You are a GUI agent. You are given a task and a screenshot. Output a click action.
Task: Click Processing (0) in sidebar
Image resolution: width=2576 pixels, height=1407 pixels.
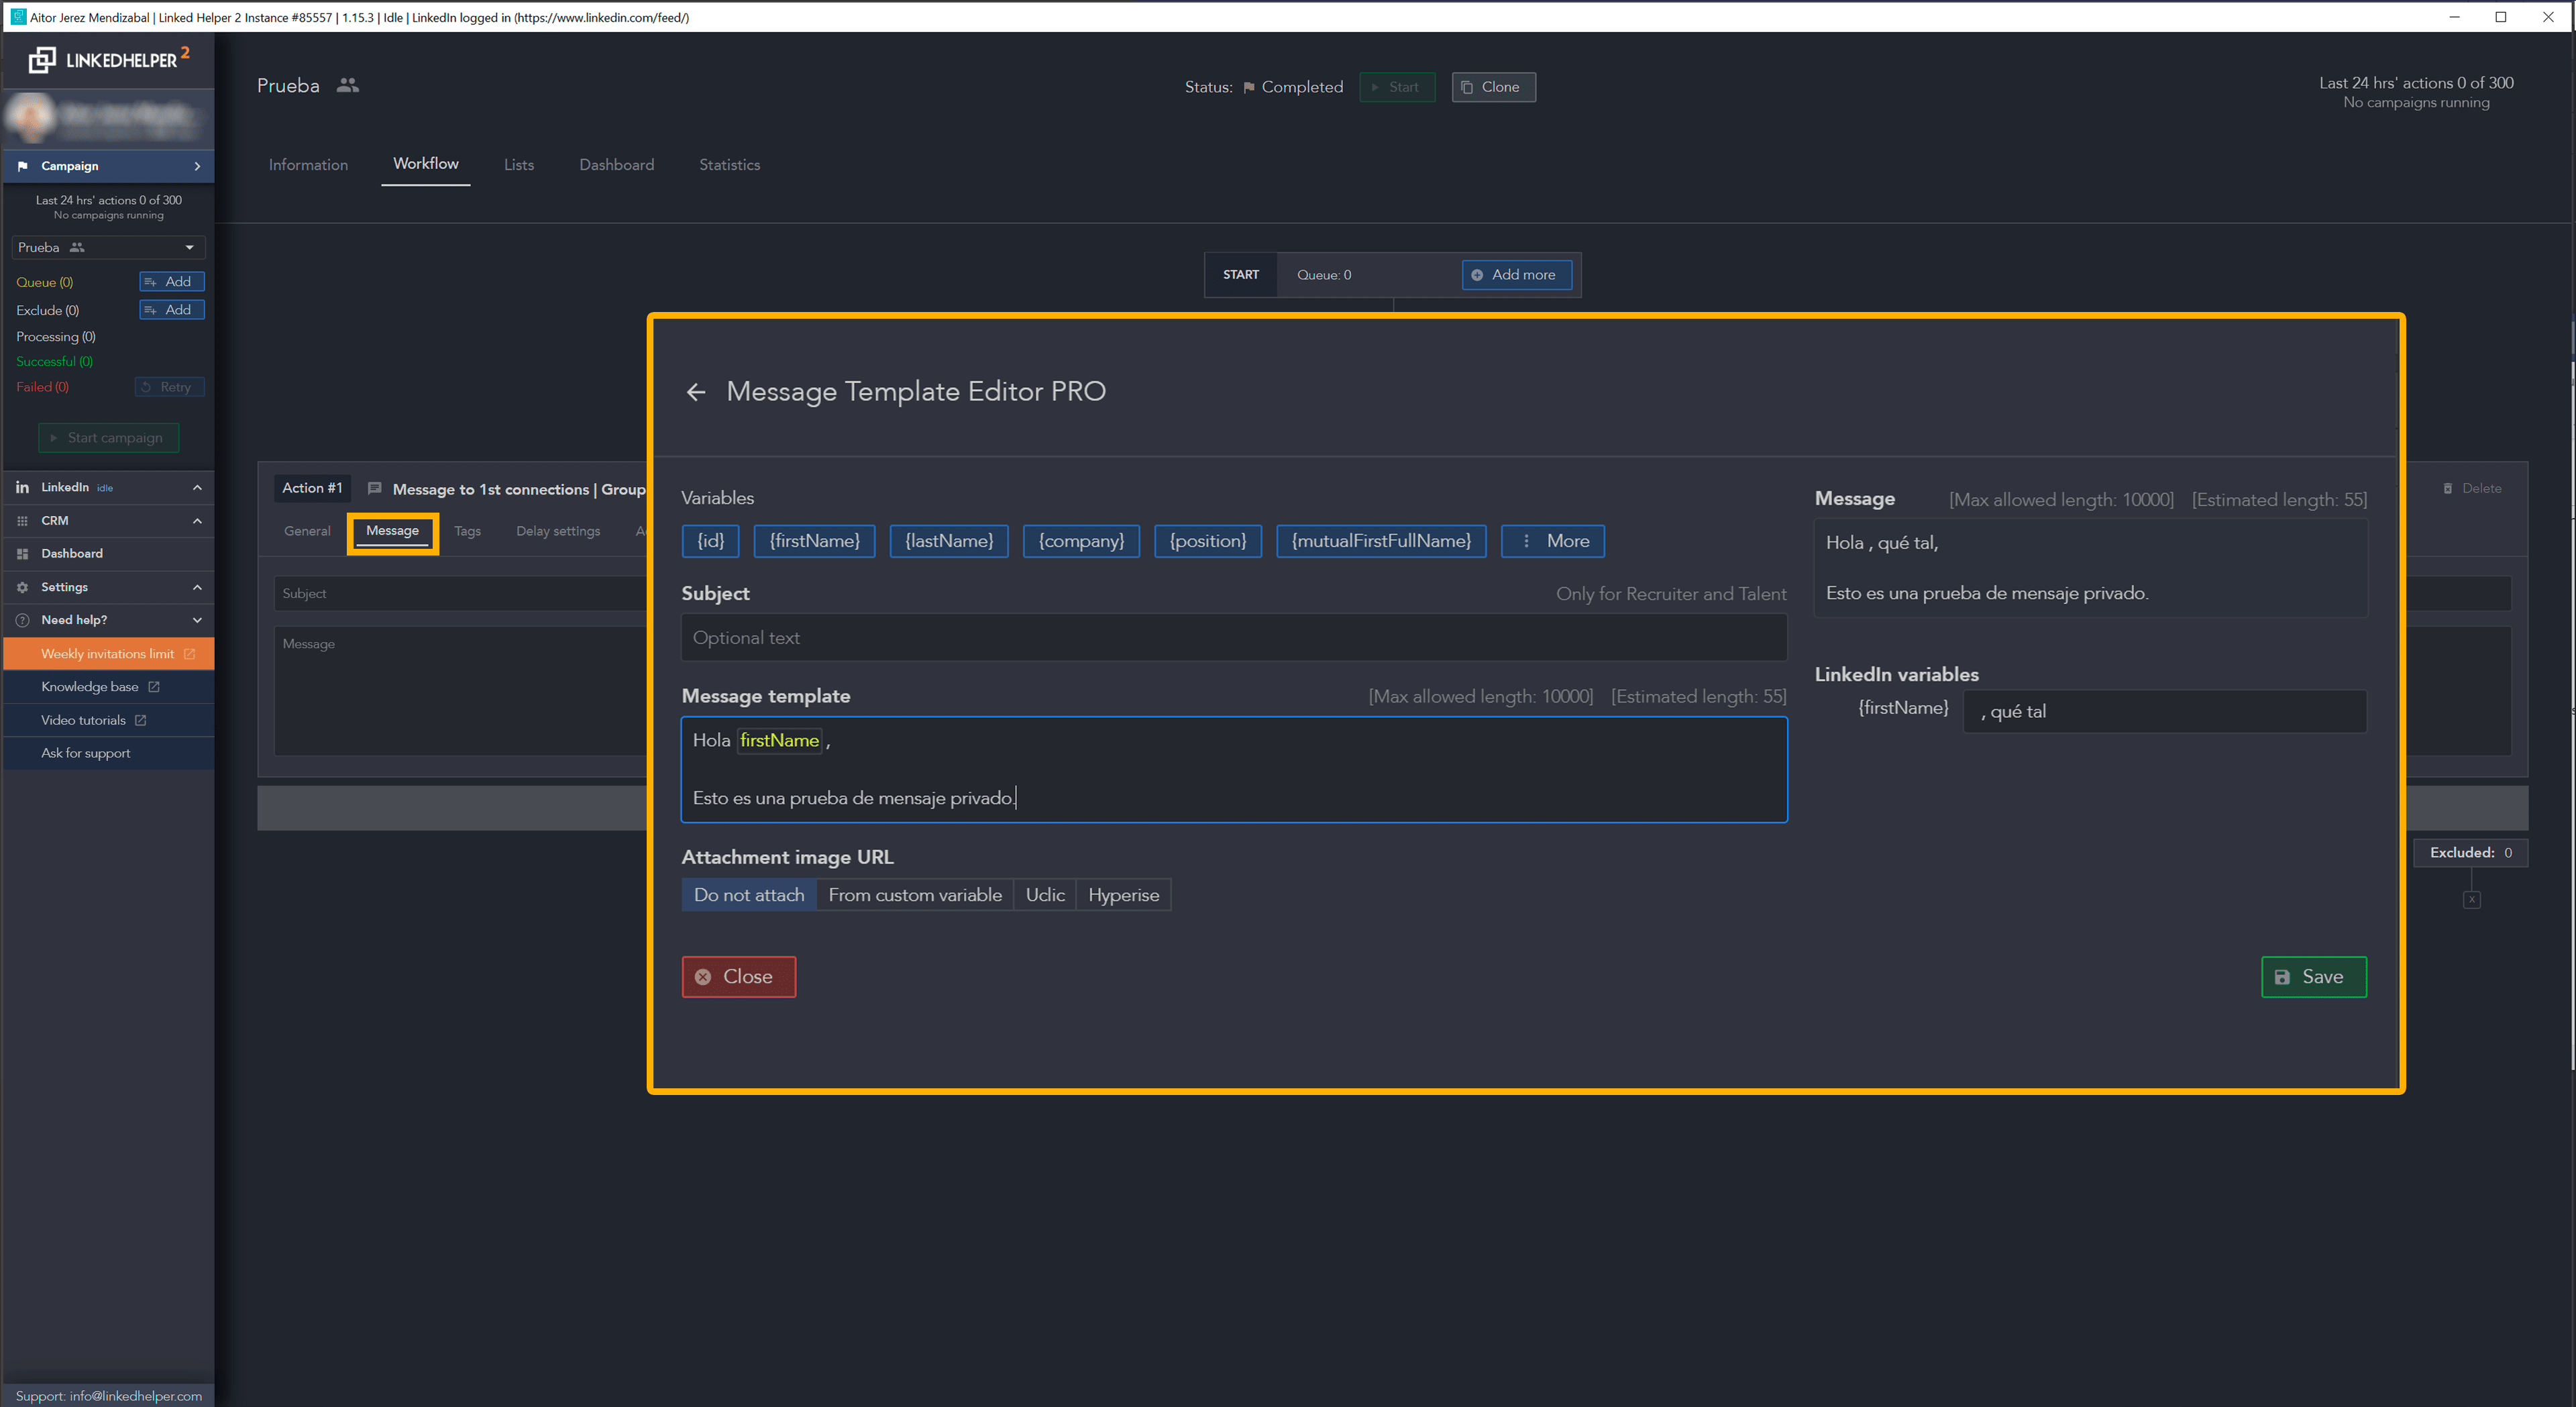(55, 336)
